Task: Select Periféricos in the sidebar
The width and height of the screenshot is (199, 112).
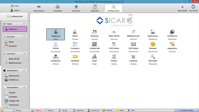Action: [12, 80]
